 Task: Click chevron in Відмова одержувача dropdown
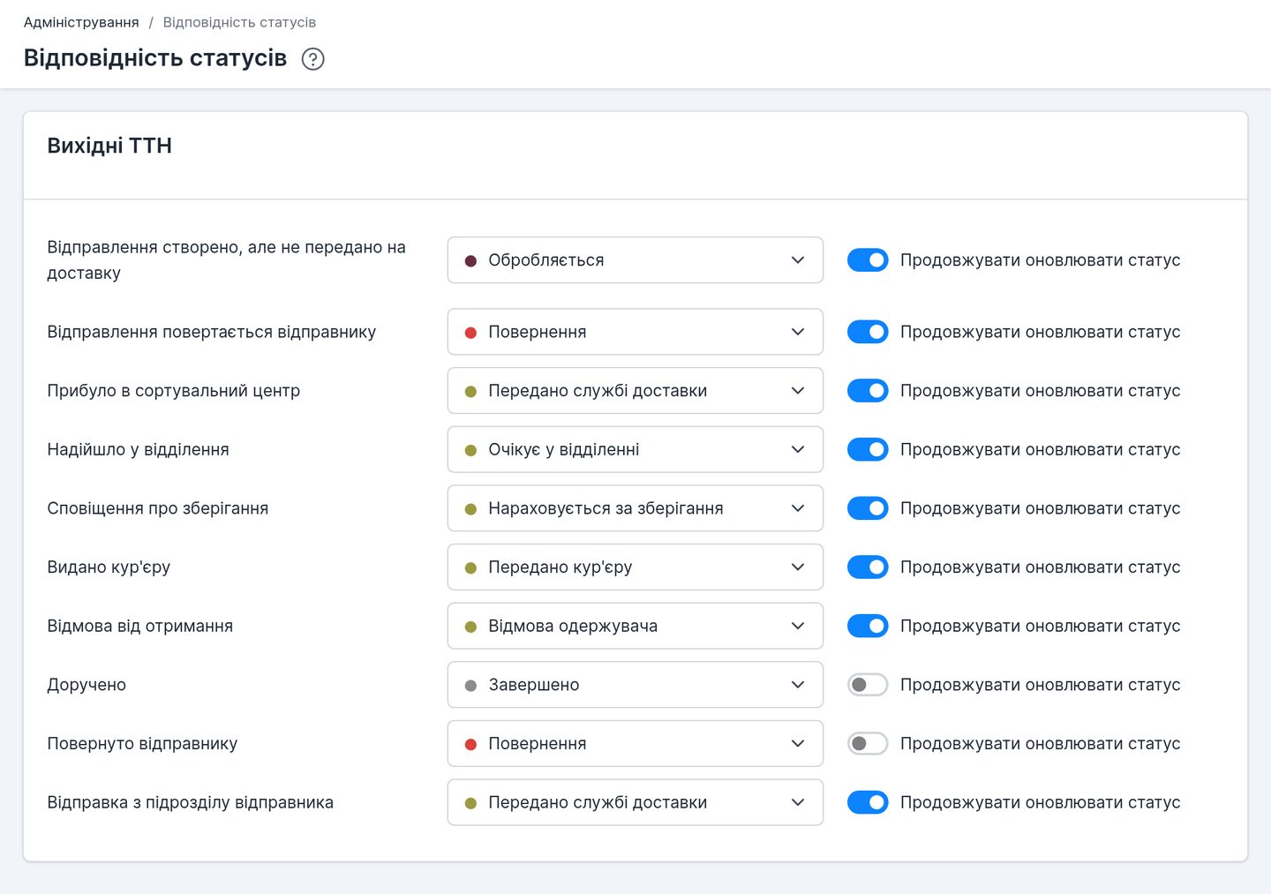798,626
